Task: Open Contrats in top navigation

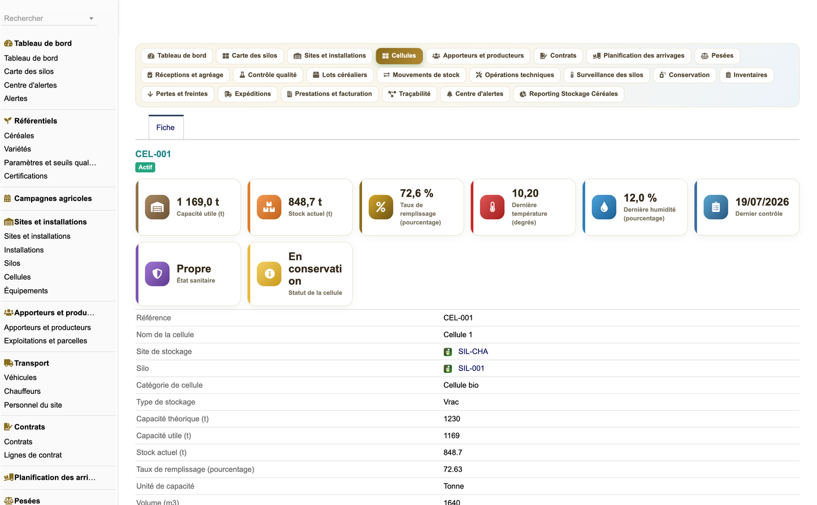Action: tap(558, 56)
